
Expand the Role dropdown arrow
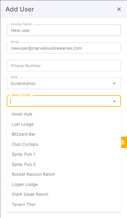(x=114, y=83)
